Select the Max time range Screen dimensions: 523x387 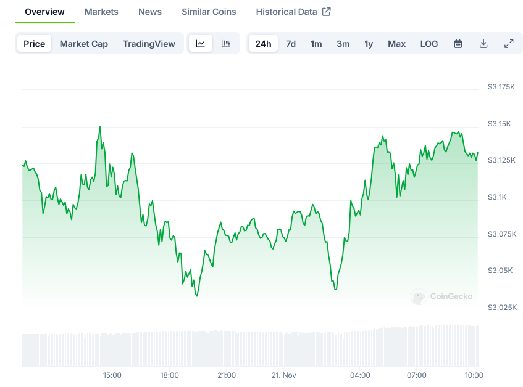tap(396, 44)
